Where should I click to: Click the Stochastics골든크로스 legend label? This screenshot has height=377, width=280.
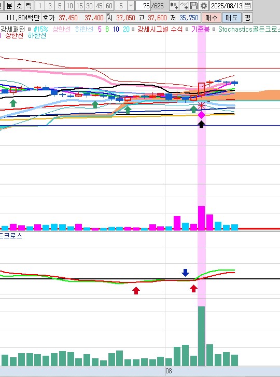pos(249,29)
